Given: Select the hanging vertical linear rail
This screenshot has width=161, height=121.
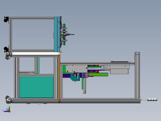Looking at the screenshot, I should point(85,86).
